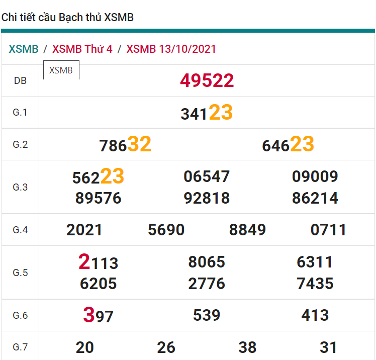Open the XSMB 13/10/2021 breadcrumb link

171,49
